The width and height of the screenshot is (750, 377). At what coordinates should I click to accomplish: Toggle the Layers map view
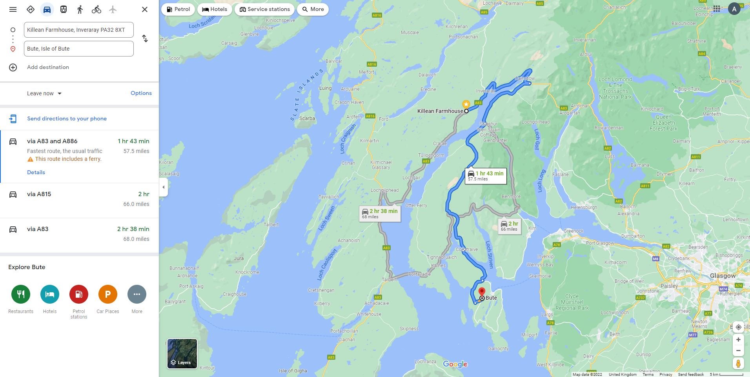182,354
